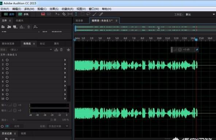
Task: Select the Razor tool in toolbar
Action: [64, 14]
